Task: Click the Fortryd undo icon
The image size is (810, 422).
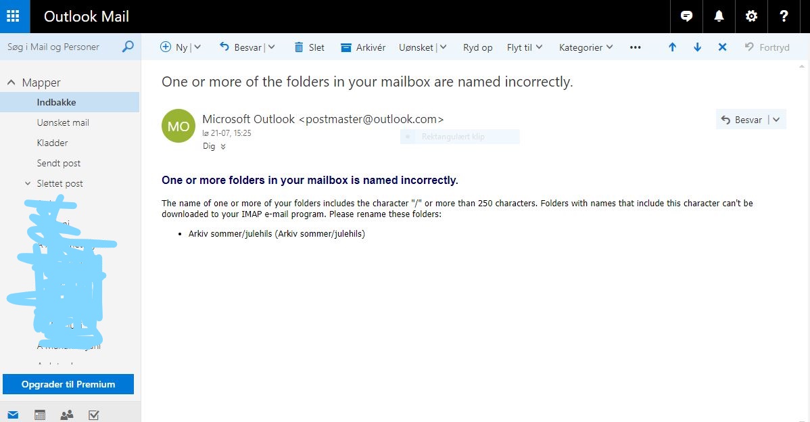Action: click(x=749, y=47)
